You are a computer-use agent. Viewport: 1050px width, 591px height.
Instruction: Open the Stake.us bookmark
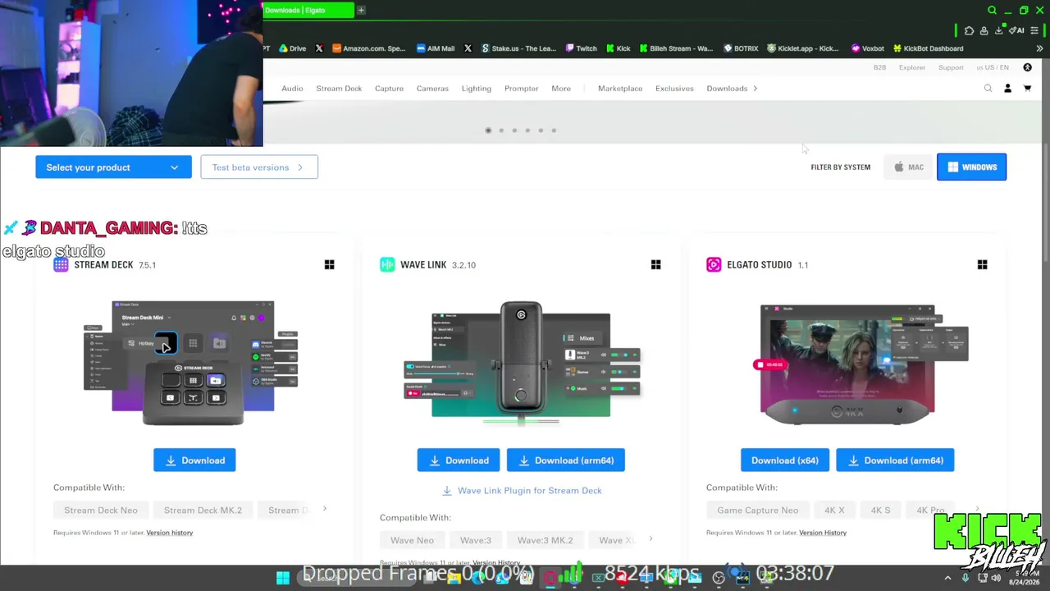click(x=518, y=48)
